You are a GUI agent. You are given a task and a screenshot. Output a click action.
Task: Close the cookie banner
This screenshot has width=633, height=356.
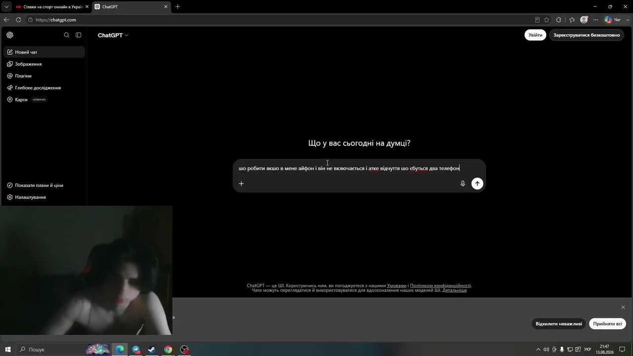623,308
